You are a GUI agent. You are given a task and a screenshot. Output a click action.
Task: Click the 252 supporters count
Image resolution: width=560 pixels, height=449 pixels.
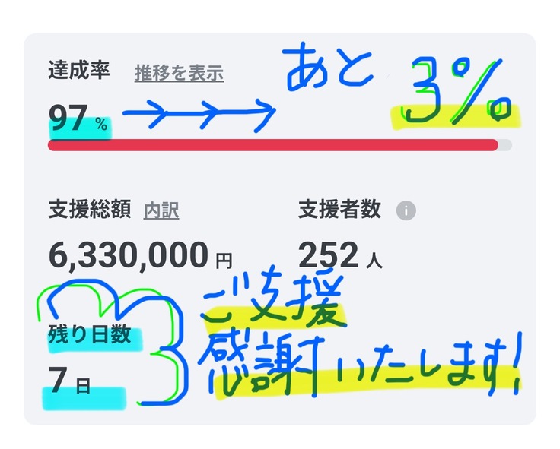pyautogui.click(x=328, y=255)
